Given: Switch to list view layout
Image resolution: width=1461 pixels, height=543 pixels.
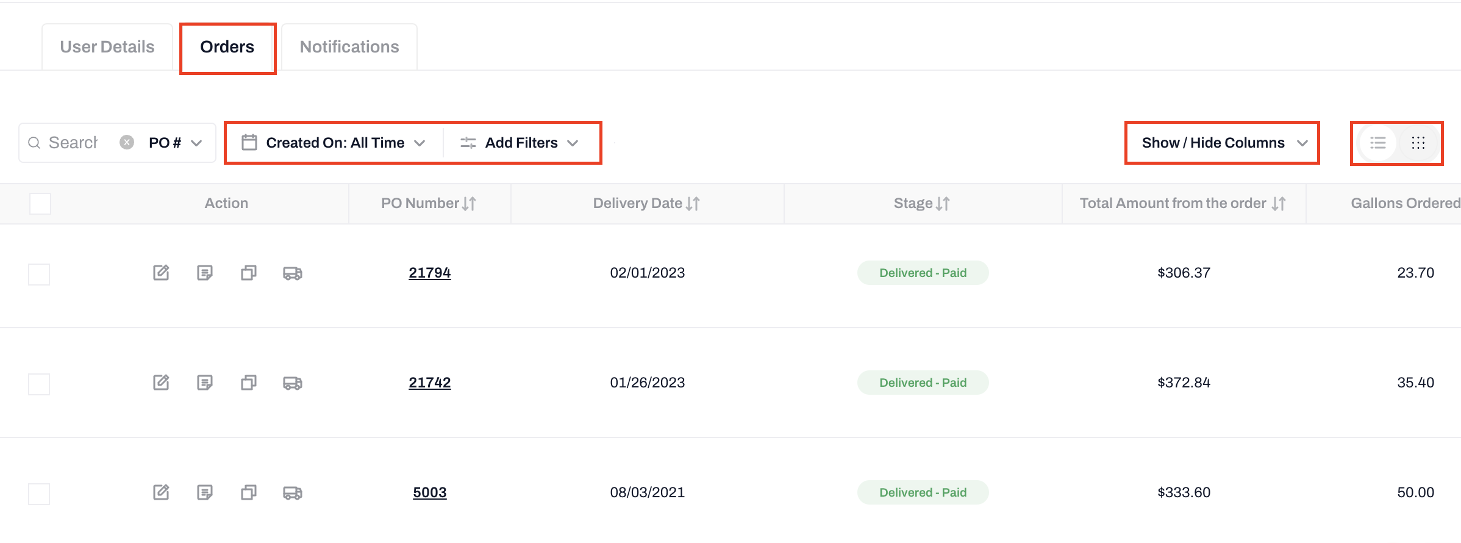Looking at the screenshot, I should [1378, 143].
